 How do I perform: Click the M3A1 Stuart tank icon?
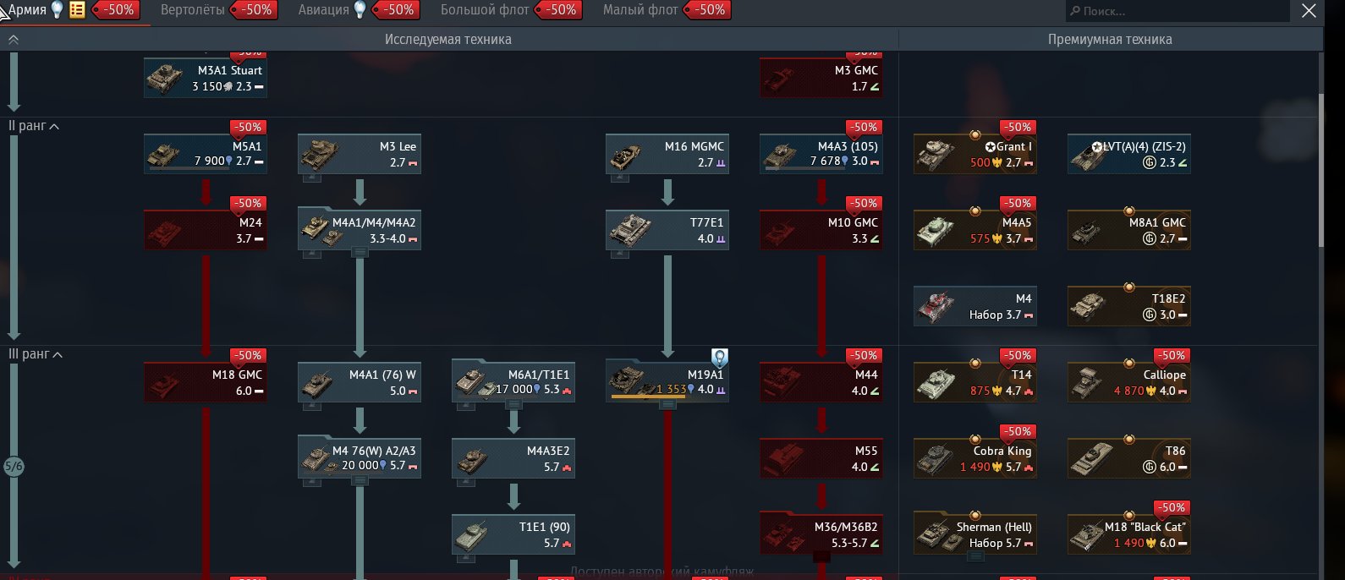point(165,78)
